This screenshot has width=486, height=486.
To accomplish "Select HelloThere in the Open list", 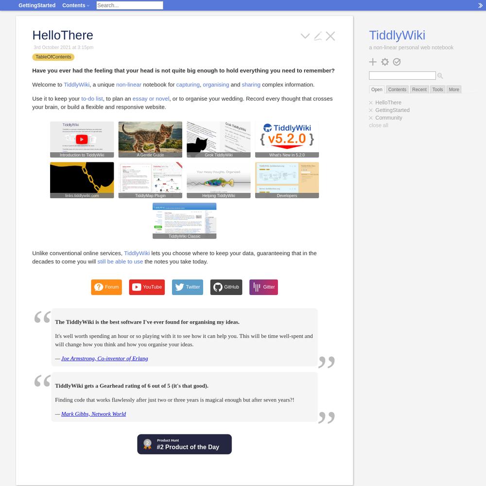I will tap(388, 103).
